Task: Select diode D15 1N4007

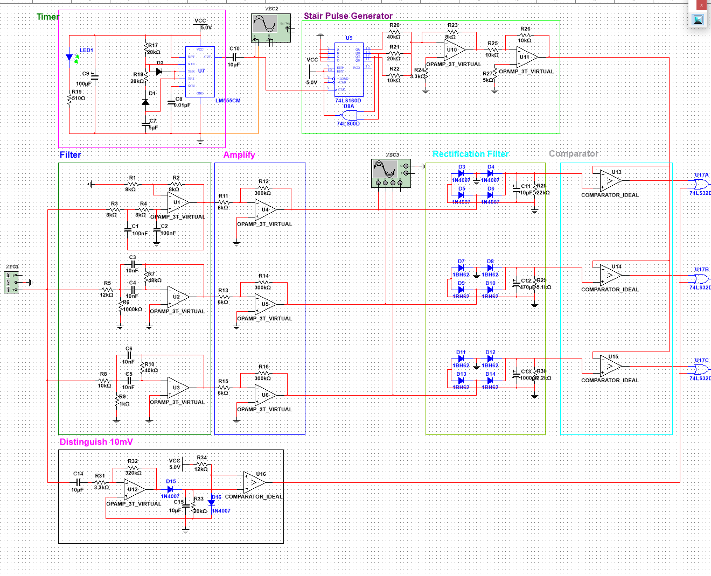Action: pyautogui.click(x=170, y=490)
